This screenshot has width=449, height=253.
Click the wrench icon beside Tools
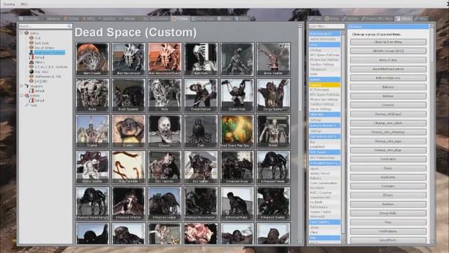tap(27, 105)
